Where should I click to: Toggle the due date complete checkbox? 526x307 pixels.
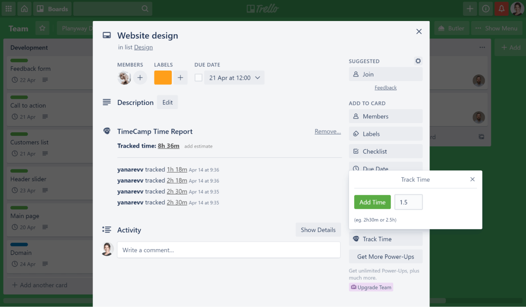coord(199,78)
